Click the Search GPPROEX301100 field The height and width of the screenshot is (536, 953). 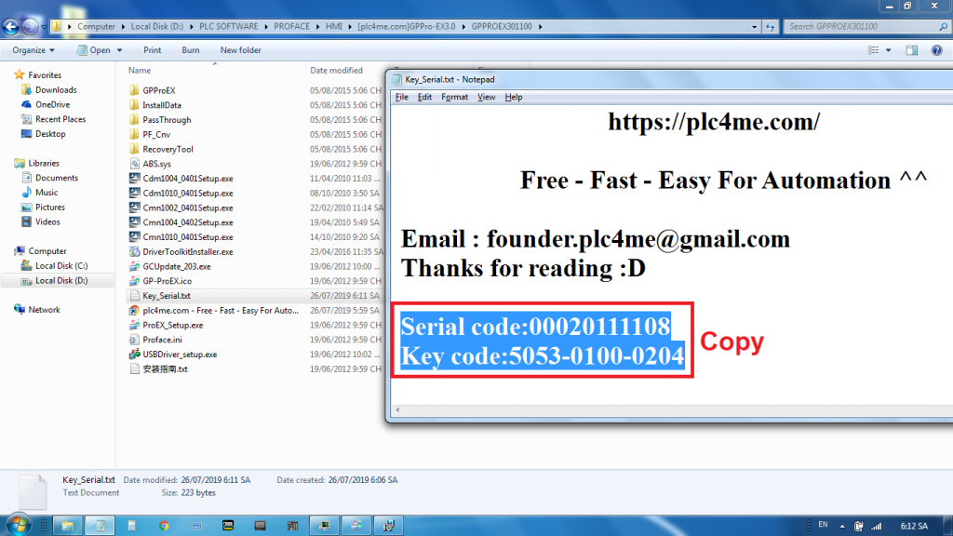click(856, 26)
